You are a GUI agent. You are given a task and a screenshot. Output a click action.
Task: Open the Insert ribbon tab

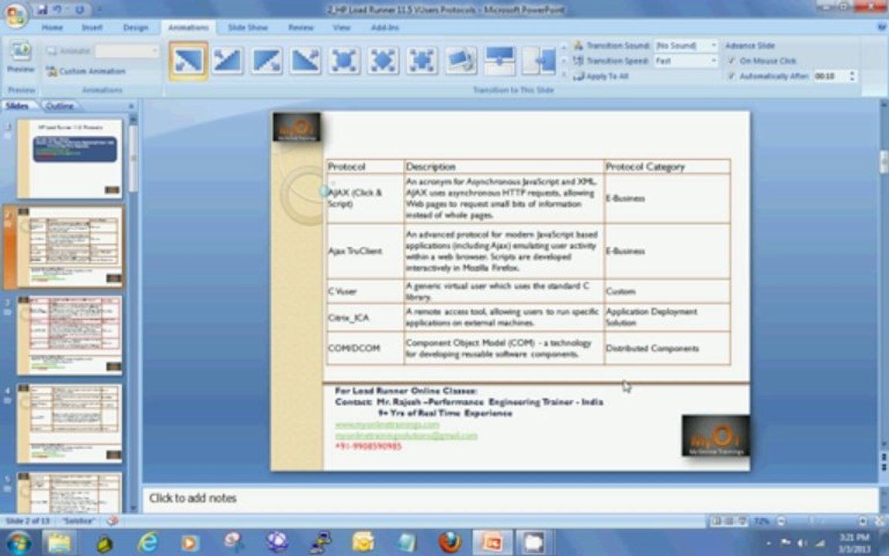[92, 27]
